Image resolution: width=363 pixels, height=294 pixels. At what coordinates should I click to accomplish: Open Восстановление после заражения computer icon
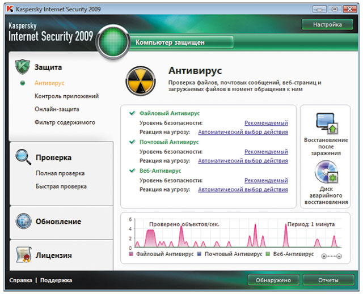tap(326, 122)
